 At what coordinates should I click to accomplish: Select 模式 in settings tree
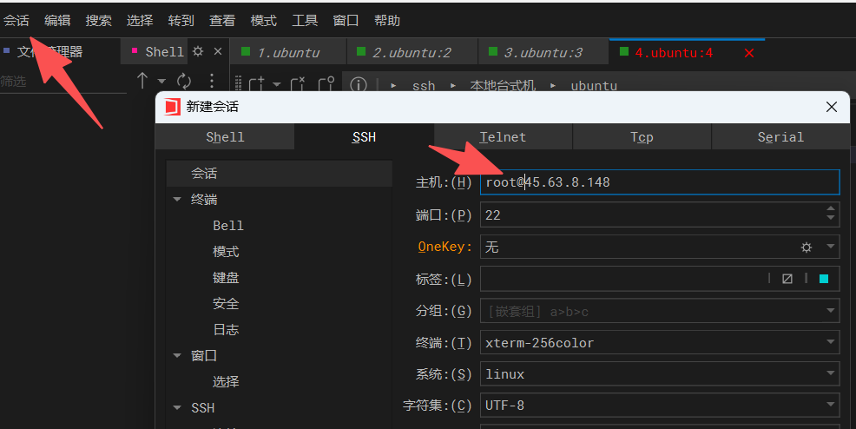[226, 252]
